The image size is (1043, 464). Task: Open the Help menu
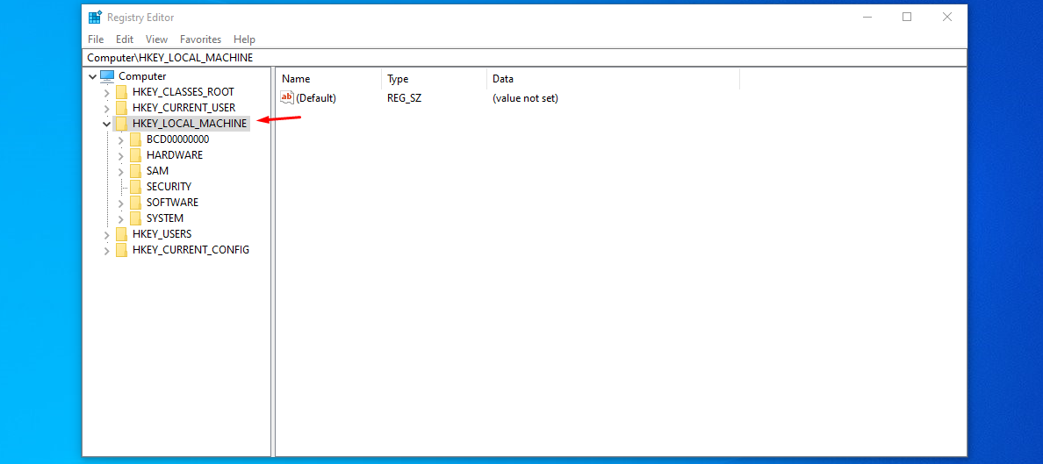[244, 39]
